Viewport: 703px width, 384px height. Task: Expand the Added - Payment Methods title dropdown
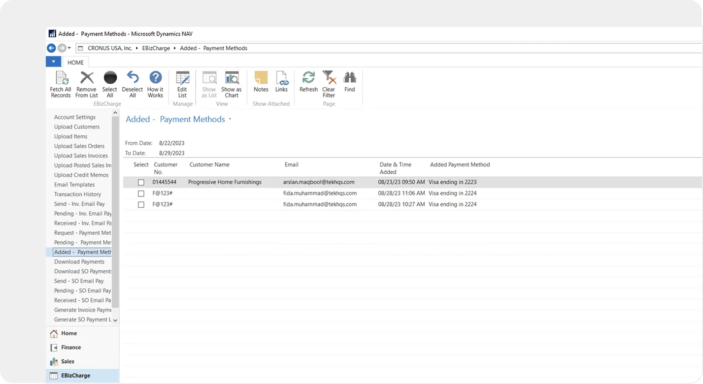(x=230, y=120)
